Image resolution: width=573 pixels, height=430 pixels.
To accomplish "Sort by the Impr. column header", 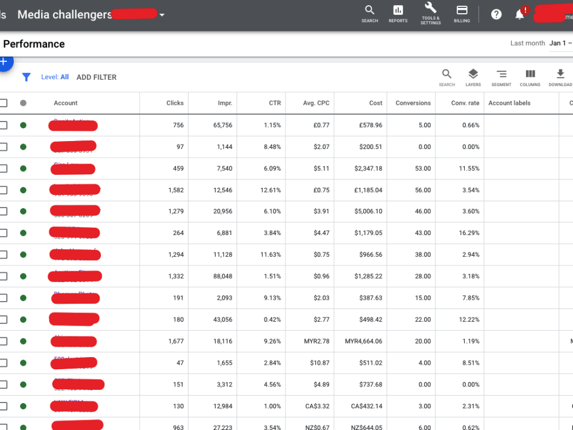I will (x=225, y=103).
